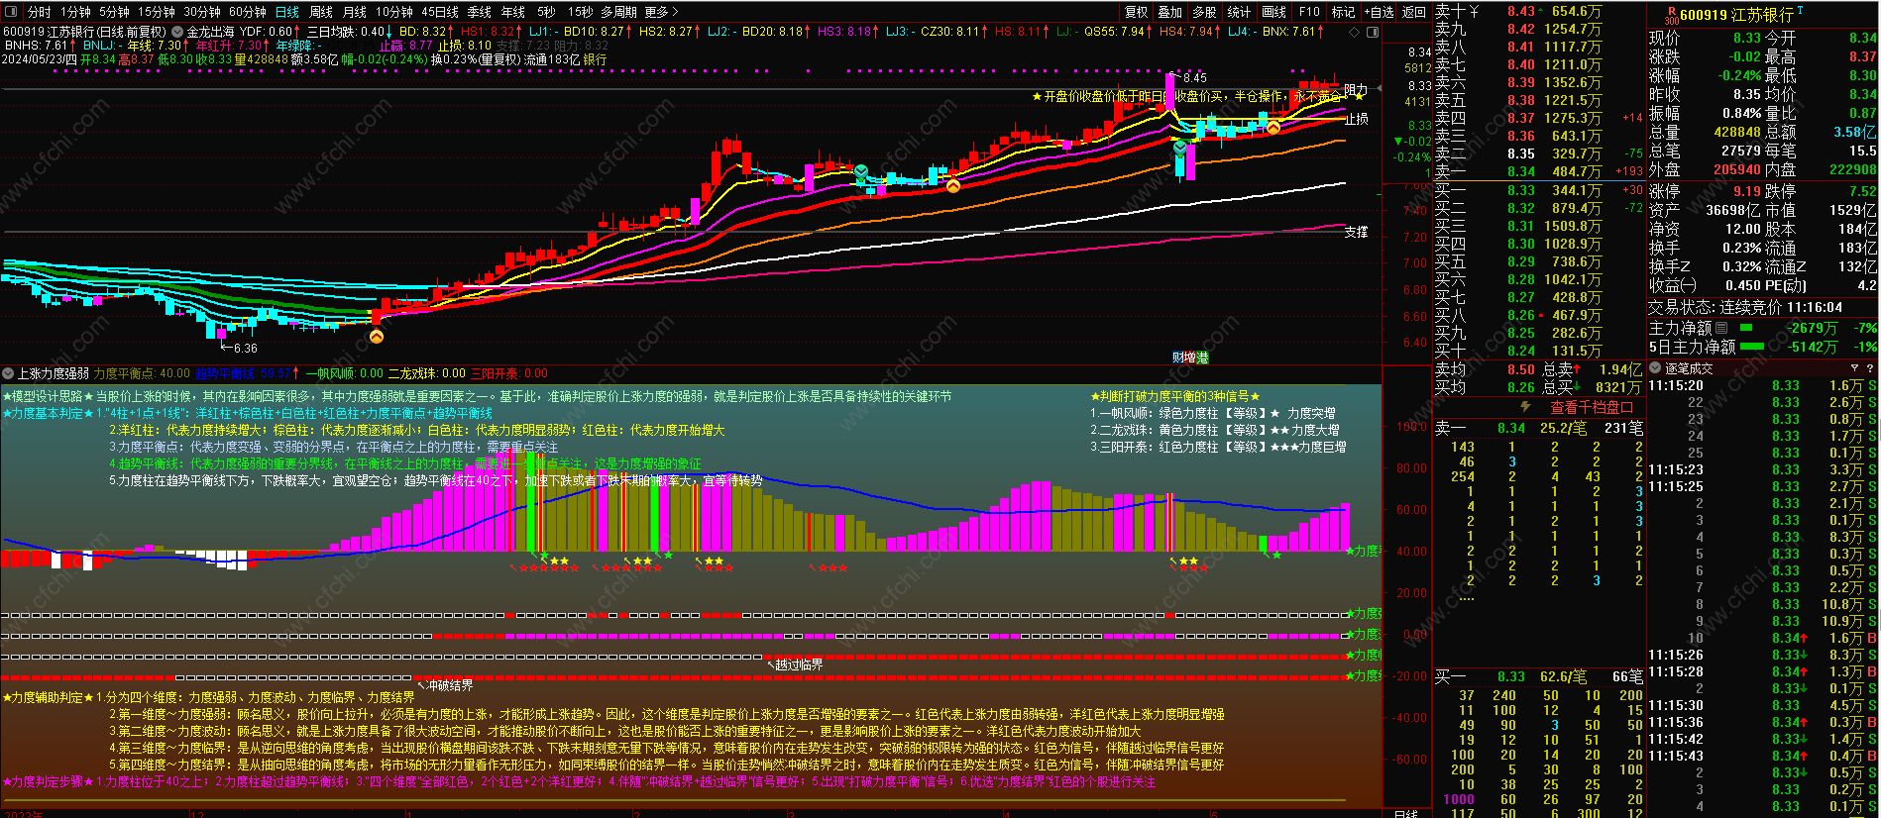Add stock via +自选 button
The height and width of the screenshot is (818, 1881).
(1379, 12)
